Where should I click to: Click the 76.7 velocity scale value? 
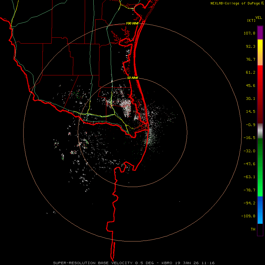click(251, 59)
